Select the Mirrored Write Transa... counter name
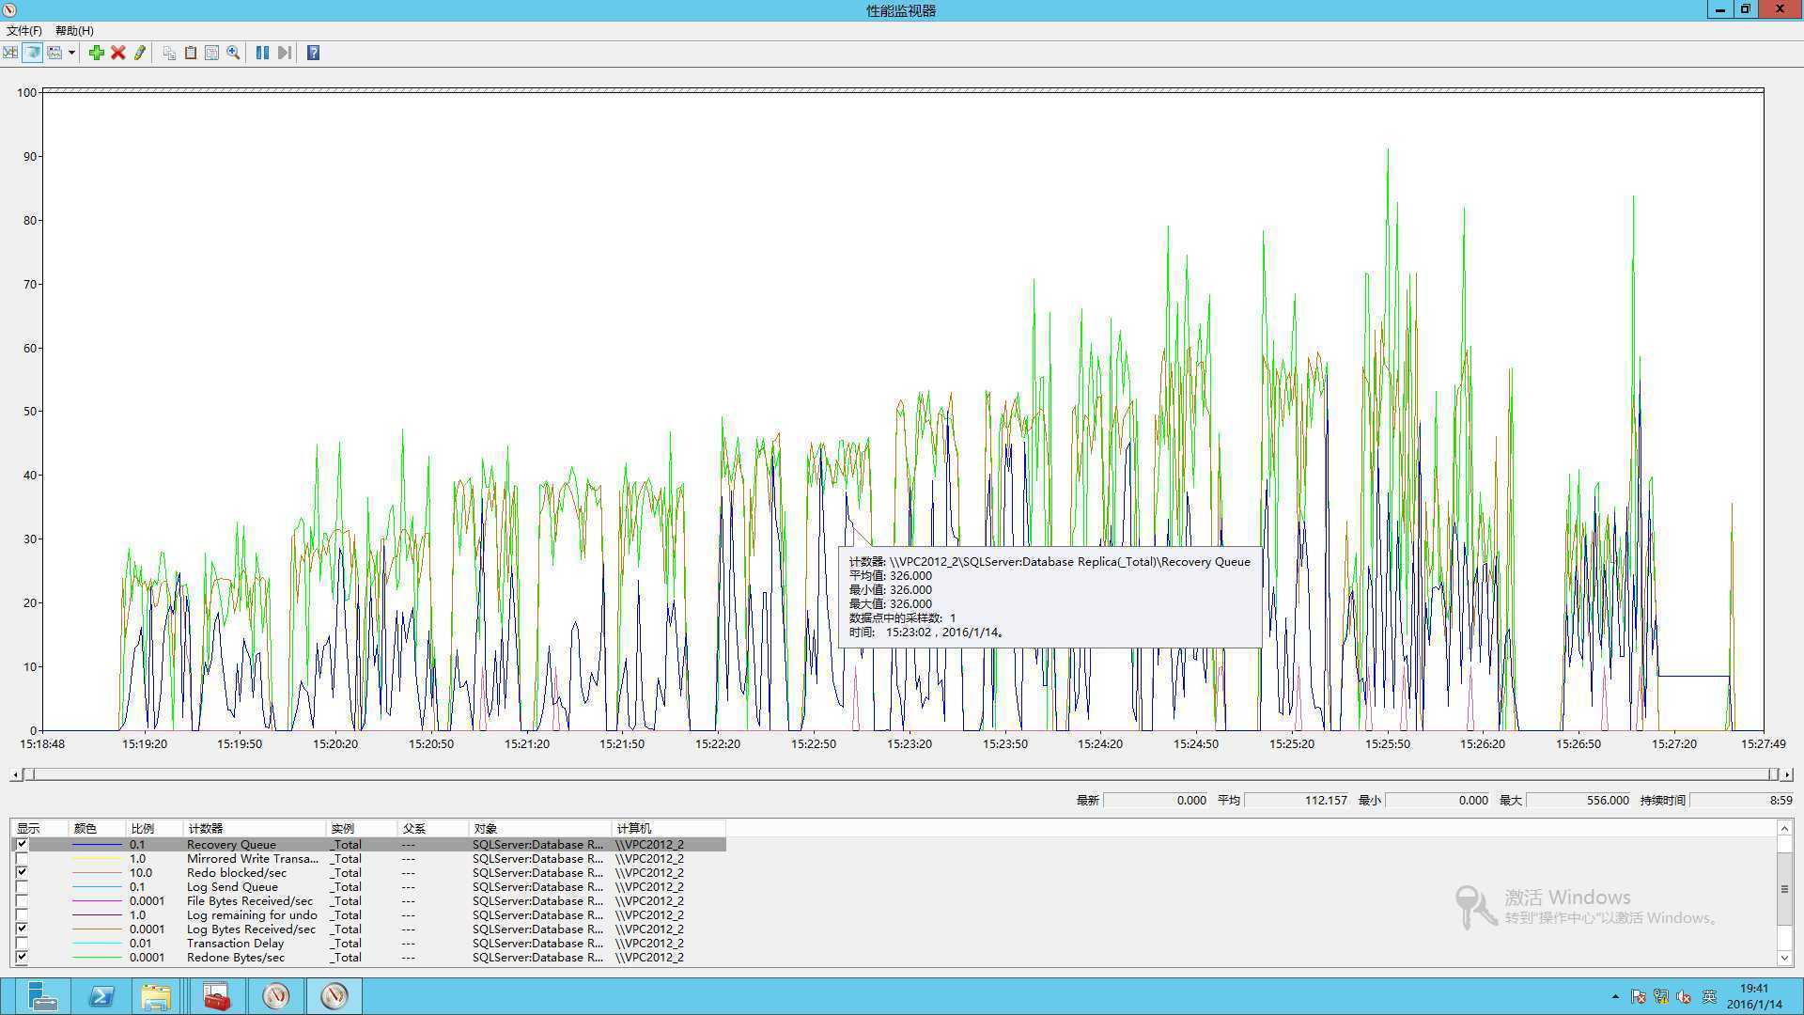 pyautogui.click(x=253, y=858)
